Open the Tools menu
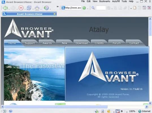This screenshot has height=113, width=152. click(124, 1)
